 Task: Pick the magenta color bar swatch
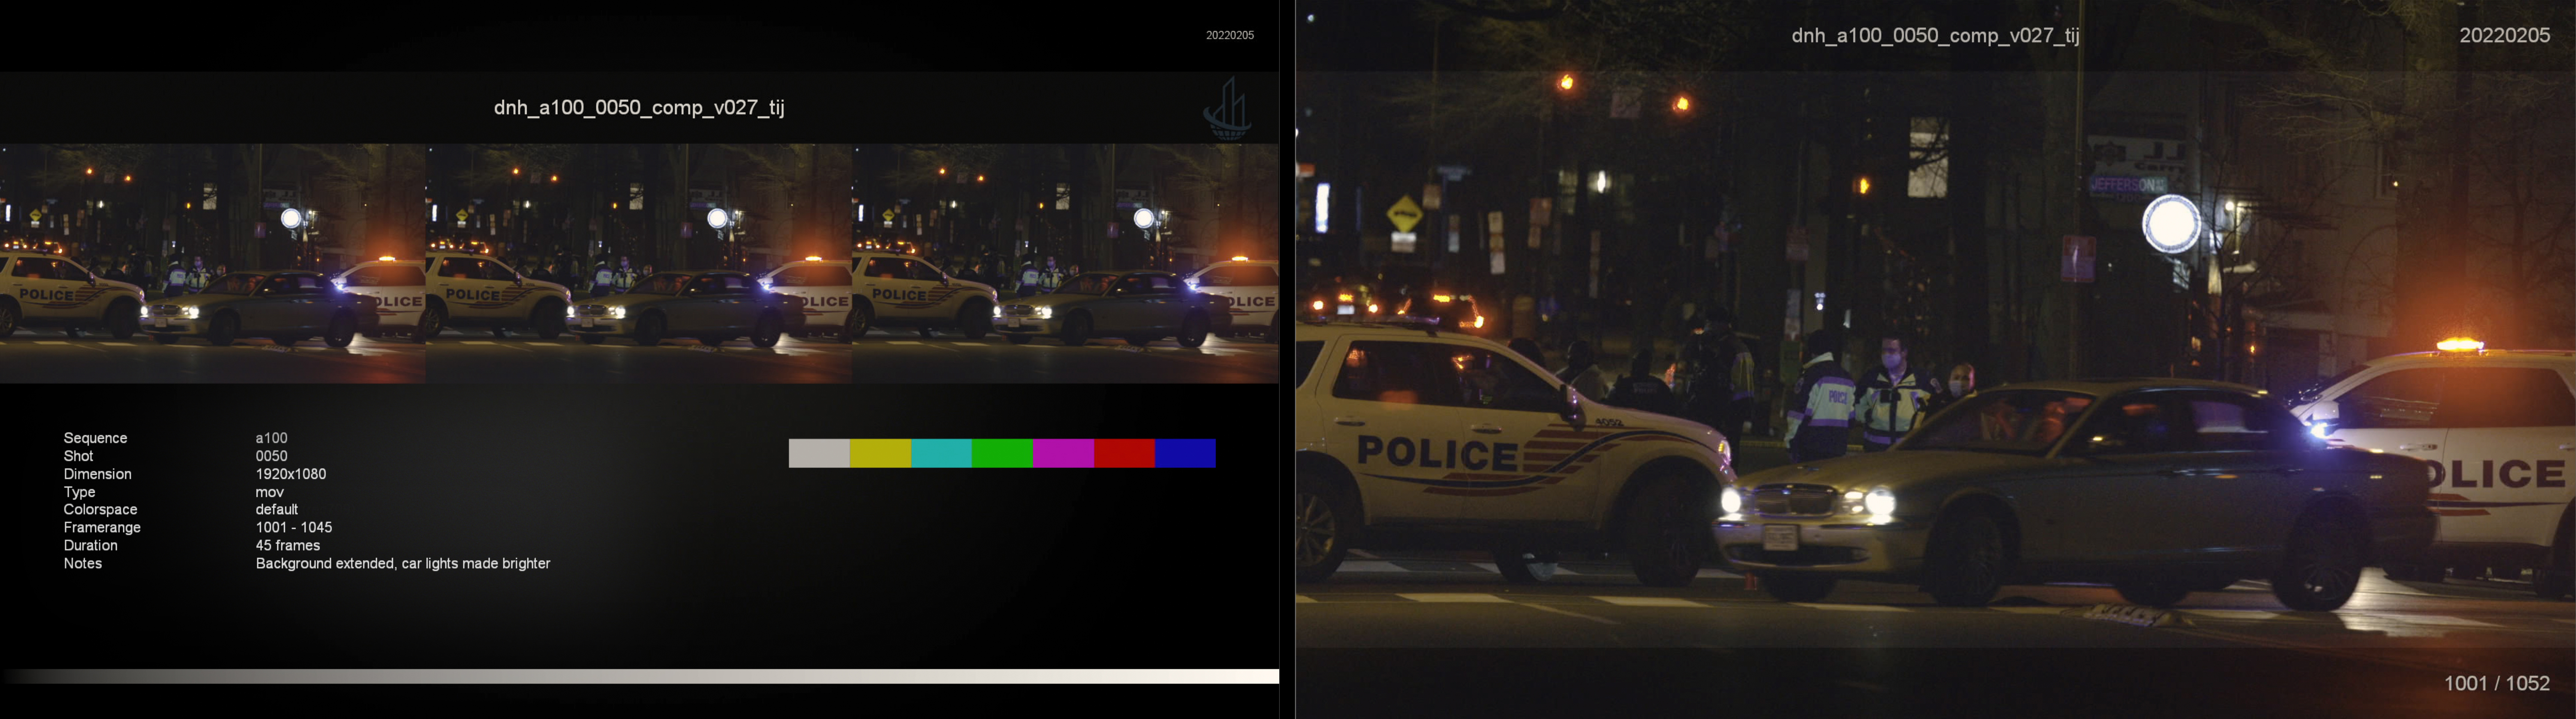pos(1063,453)
